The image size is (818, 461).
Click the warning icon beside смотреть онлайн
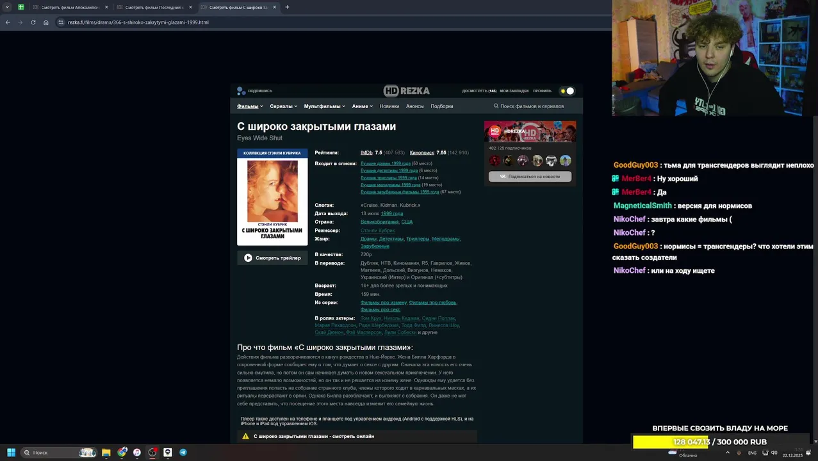click(x=245, y=437)
